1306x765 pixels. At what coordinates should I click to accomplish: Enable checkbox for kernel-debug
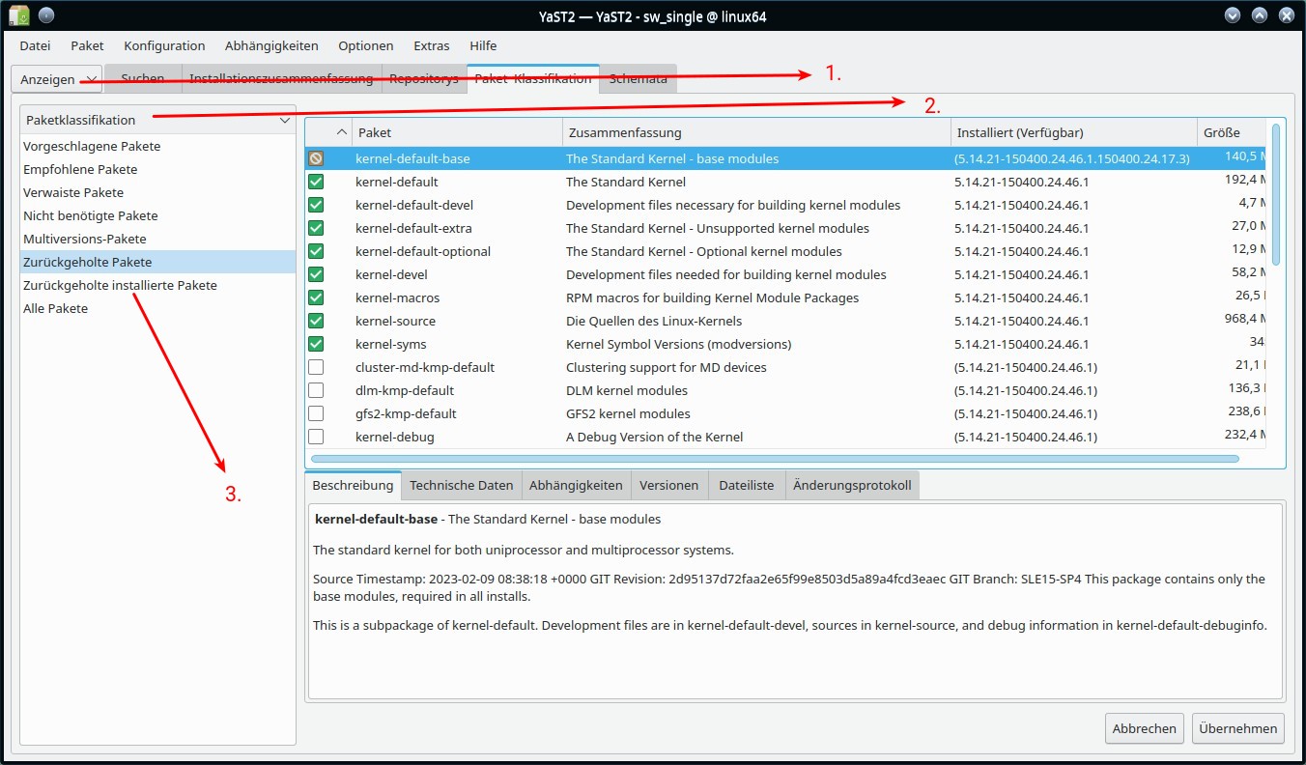click(x=316, y=437)
